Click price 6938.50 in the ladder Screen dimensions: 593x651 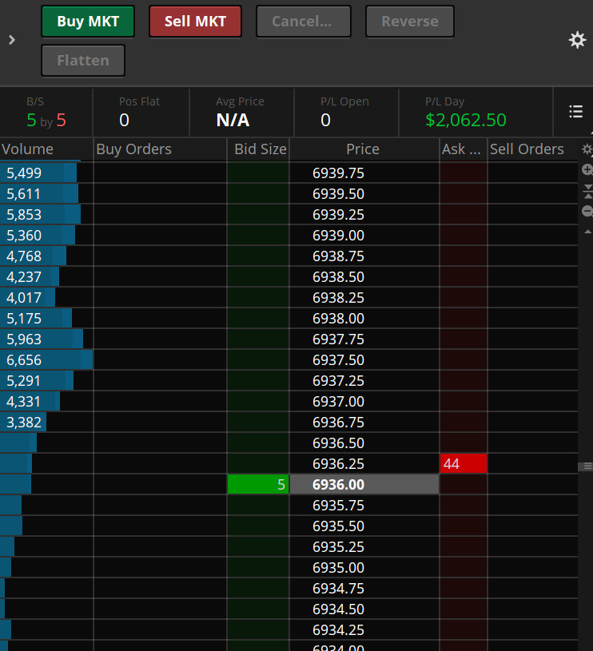point(338,276)
